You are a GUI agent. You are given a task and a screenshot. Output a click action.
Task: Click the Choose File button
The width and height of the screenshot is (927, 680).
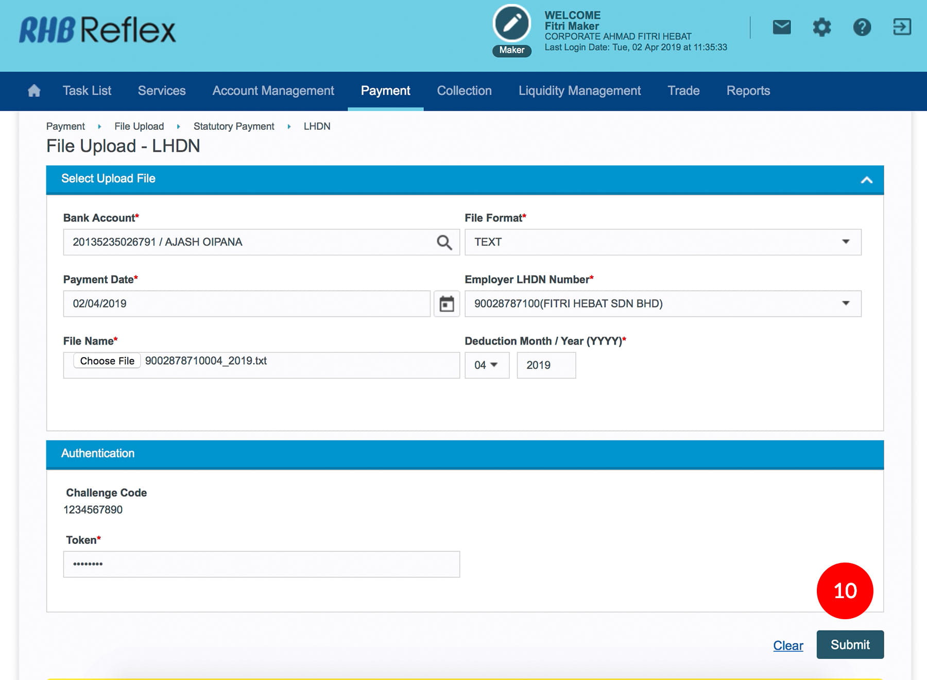(x=107, y=361)
